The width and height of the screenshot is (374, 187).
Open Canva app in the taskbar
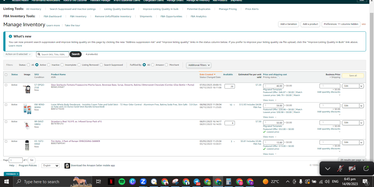pyautogui.click(x=133, y=182)
